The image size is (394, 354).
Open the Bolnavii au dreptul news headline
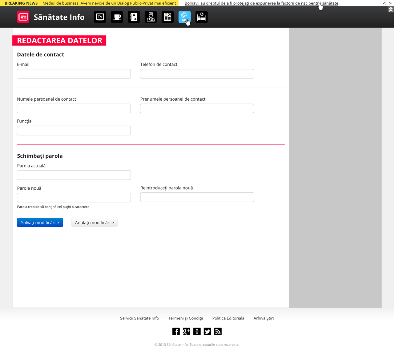(261, 3)
